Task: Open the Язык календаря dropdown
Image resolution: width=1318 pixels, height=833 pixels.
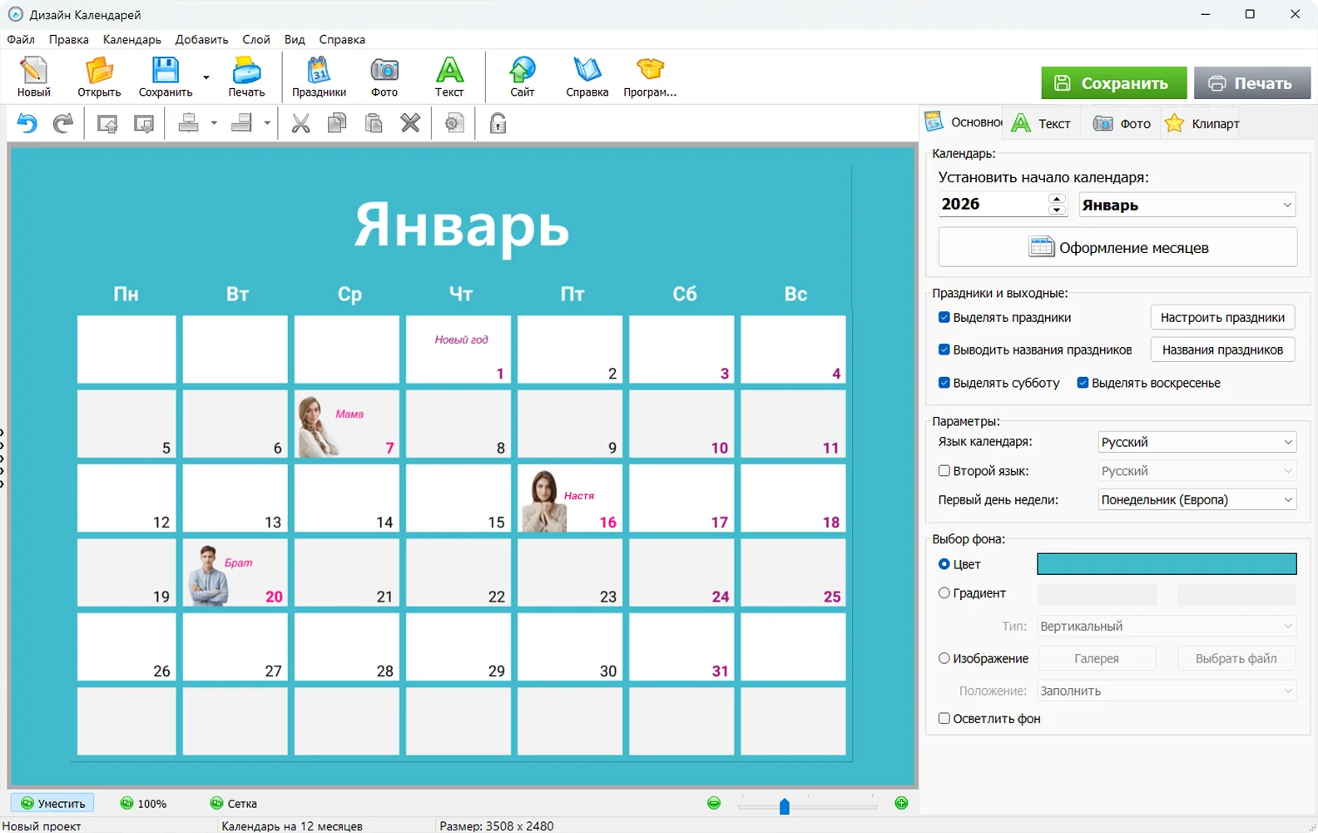Action: tap(1197, 442)
